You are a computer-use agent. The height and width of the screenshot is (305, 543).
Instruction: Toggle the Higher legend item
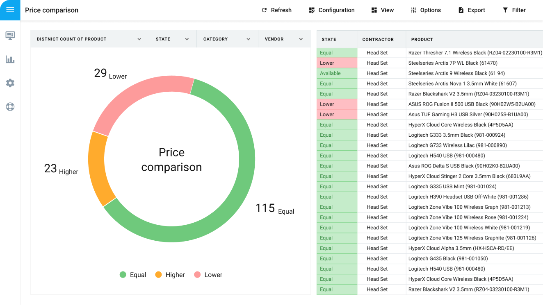170,275
